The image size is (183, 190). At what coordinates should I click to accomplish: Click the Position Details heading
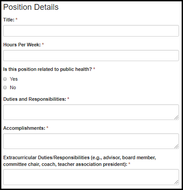31,7
